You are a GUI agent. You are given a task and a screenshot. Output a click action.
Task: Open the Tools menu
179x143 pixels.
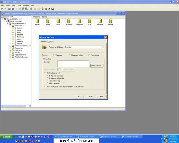tap(19, 6)
